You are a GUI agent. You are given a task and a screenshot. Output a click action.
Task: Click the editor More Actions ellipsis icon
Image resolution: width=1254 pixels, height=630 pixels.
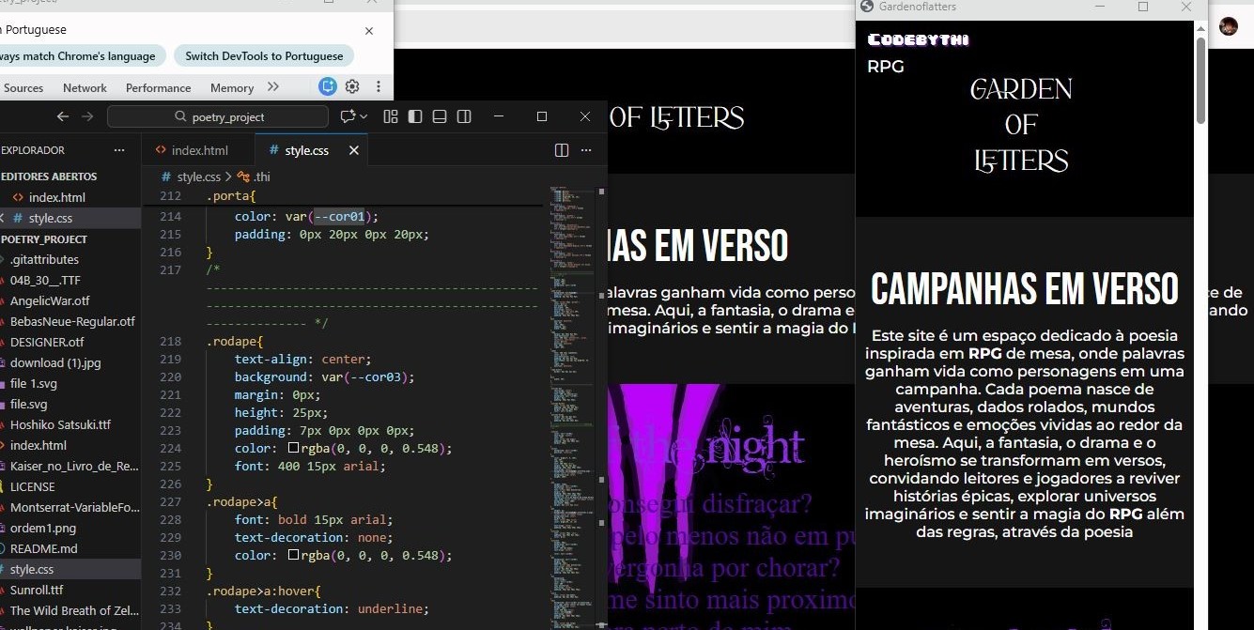586,150
